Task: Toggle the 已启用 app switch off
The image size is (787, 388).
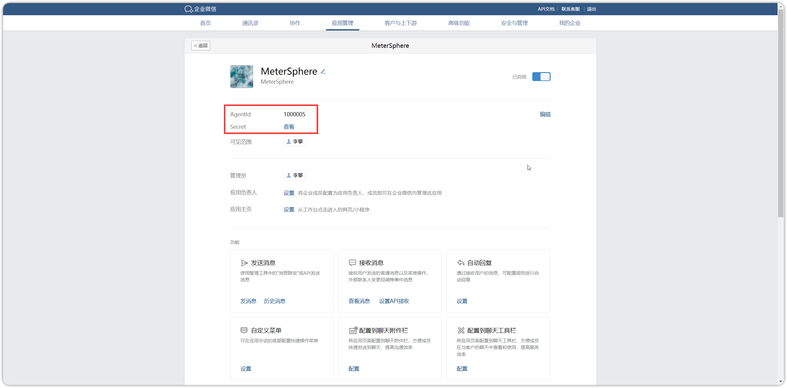Action: (541, 76)
